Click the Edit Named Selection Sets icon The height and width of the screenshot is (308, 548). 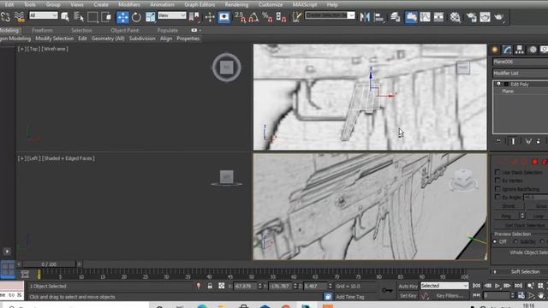[296, 17]
